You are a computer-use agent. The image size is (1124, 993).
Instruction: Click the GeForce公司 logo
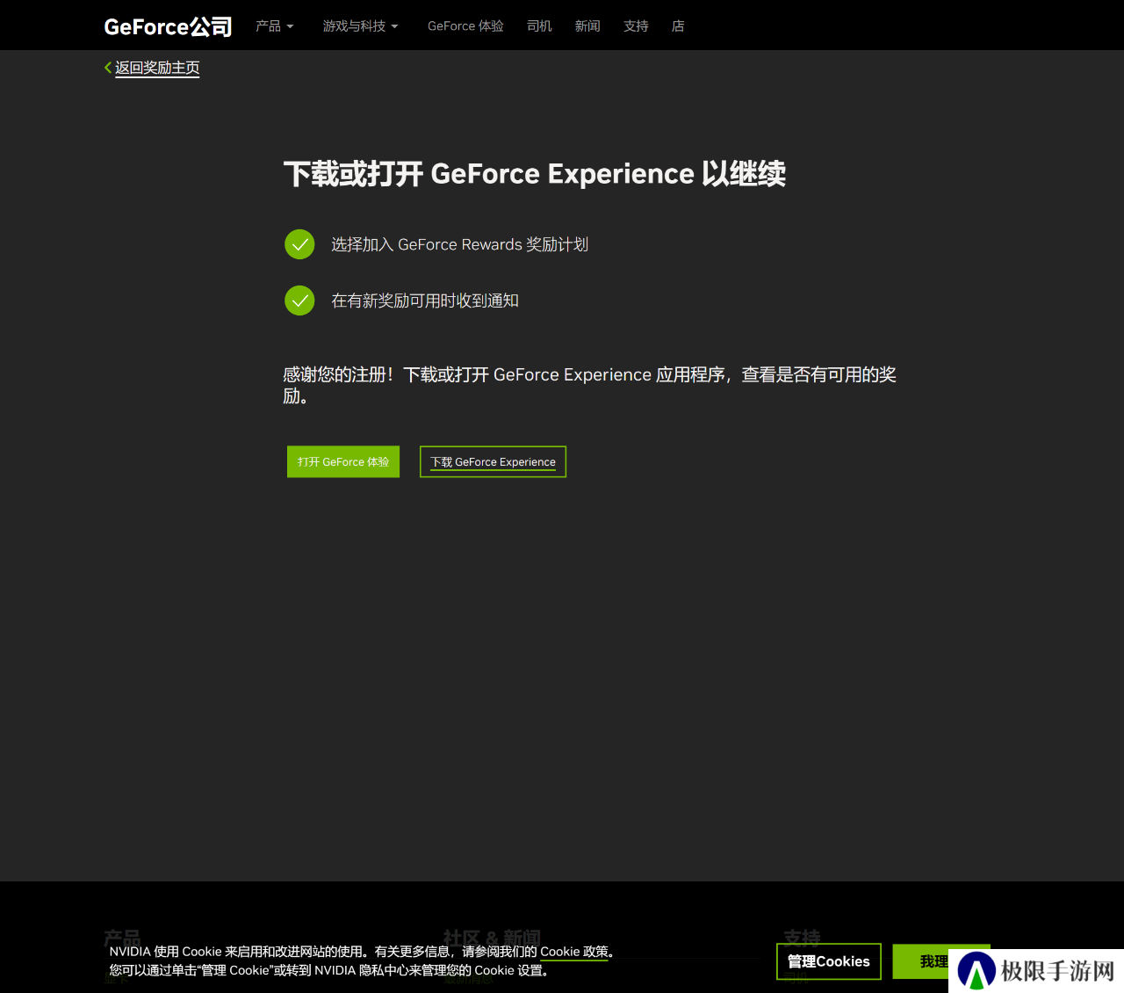click(168, 26)
